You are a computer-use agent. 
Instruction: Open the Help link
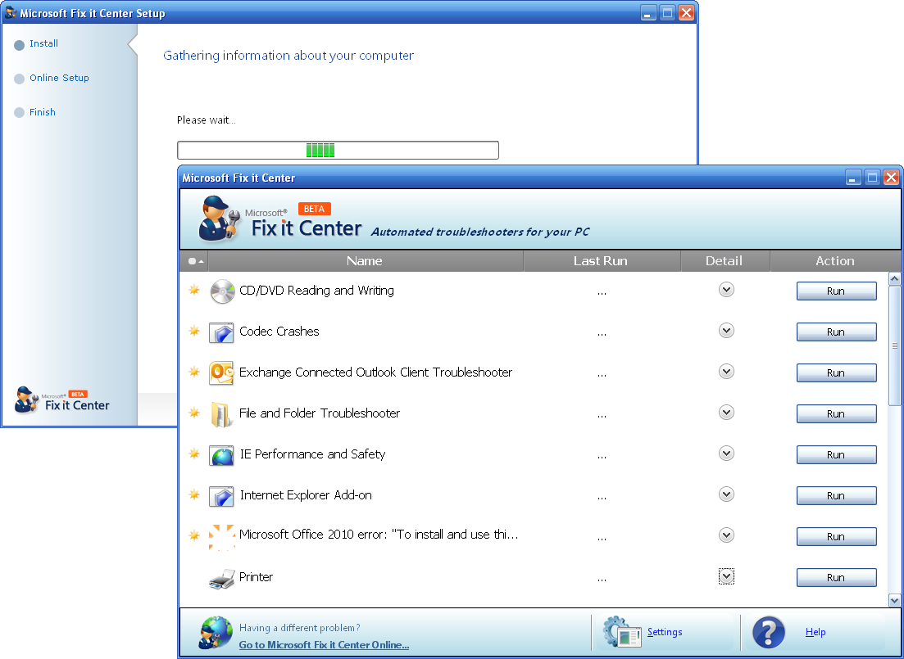(x=815, y=632)
